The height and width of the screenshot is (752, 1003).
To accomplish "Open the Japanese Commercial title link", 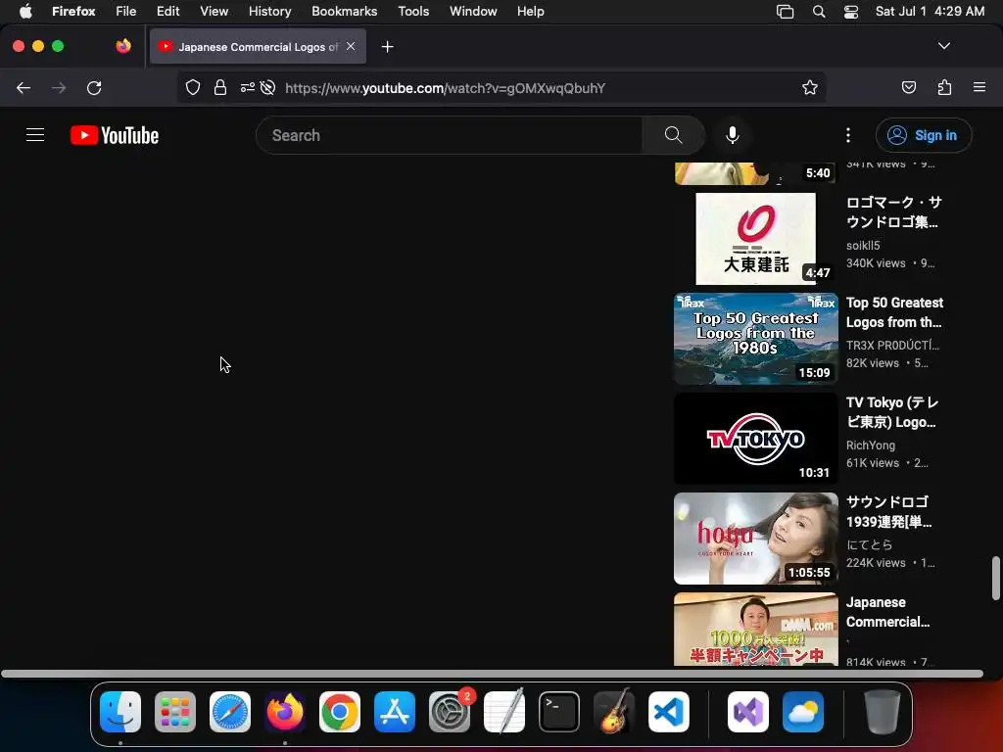I will point(887,612).
